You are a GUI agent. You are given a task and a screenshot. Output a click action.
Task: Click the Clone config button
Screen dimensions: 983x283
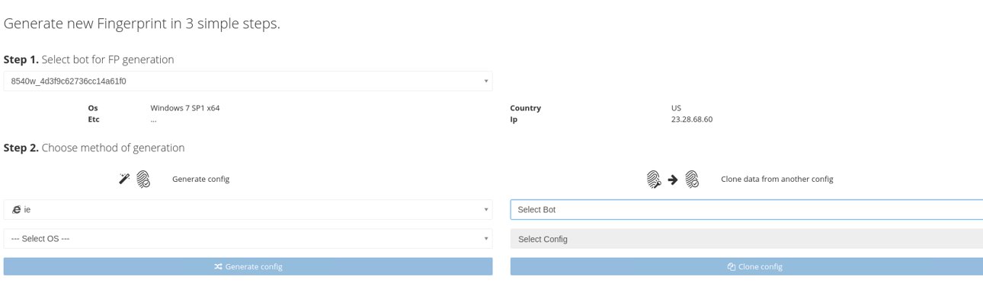click(747, 266)
